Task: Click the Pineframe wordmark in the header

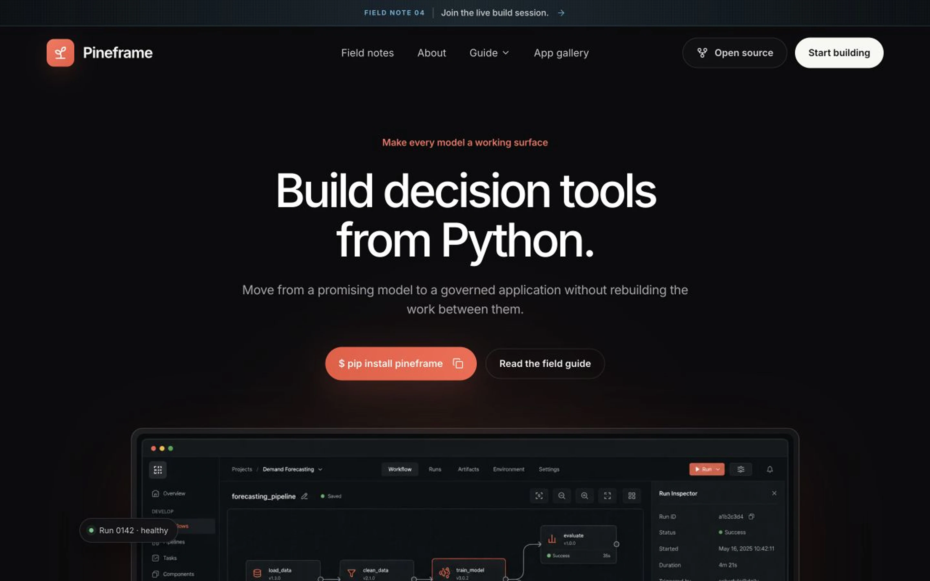Action: point(118,53)
